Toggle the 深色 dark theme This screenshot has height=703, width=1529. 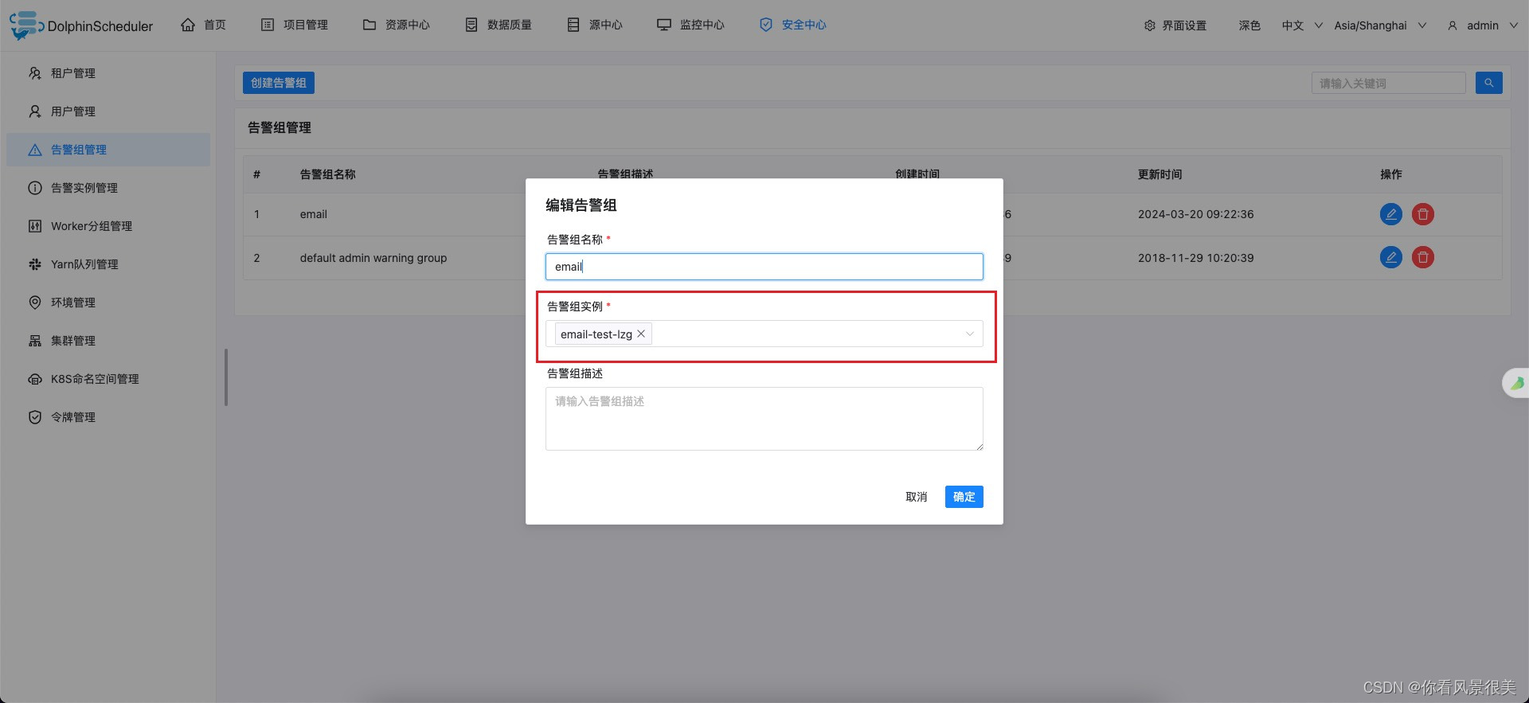[1249, 25]
